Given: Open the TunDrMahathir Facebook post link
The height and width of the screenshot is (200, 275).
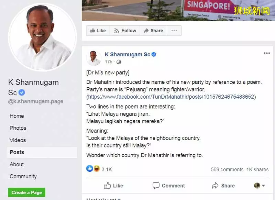Looking at the screenshot, I should 171,97.
